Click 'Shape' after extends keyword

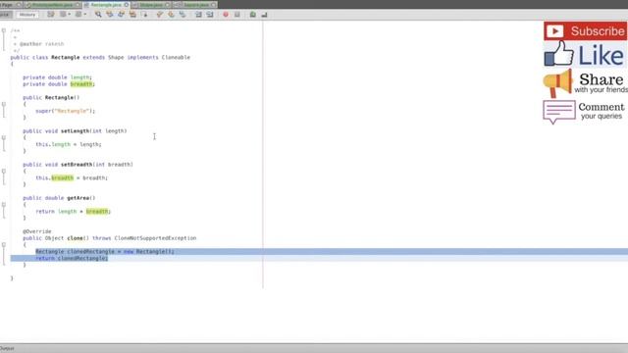pyautogui.click(x=116, y=57)
